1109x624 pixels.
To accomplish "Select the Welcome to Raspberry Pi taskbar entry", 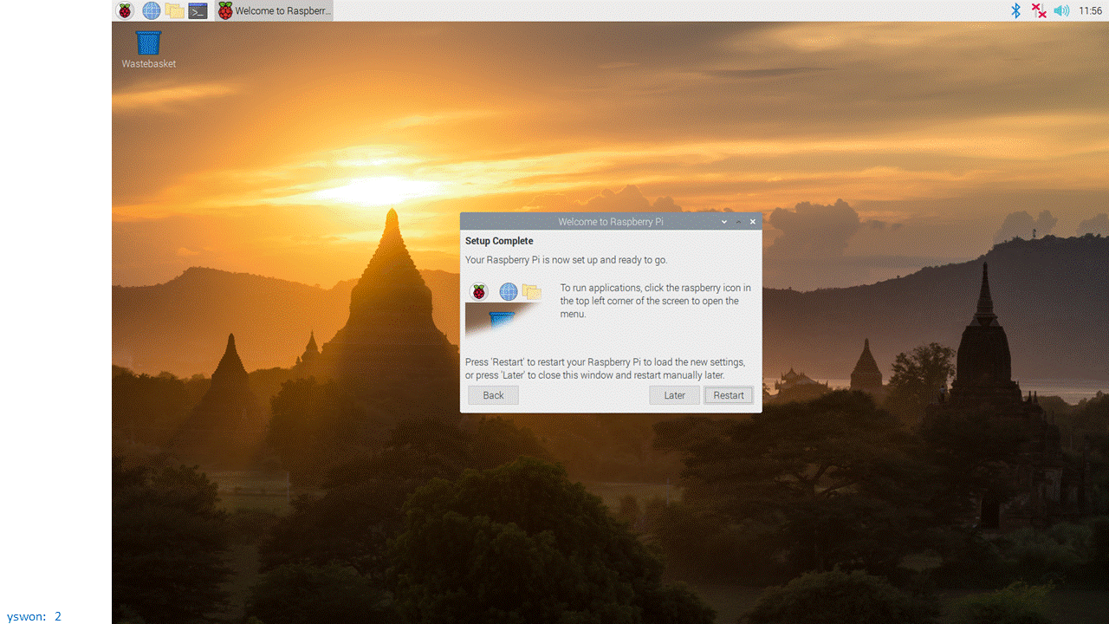I will tap(274, 10).
